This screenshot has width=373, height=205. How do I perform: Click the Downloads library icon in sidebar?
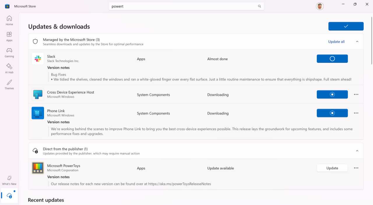(x=9, y=195)
